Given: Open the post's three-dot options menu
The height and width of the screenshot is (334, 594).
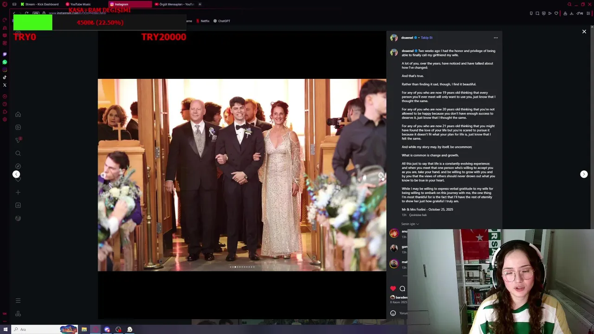Looking at the screenshot, I should [496, 38].
